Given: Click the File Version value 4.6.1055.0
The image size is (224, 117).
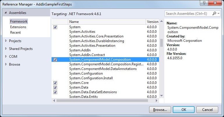Looking at the screenshot, I should pyautogui.click(x=175, y=58).
